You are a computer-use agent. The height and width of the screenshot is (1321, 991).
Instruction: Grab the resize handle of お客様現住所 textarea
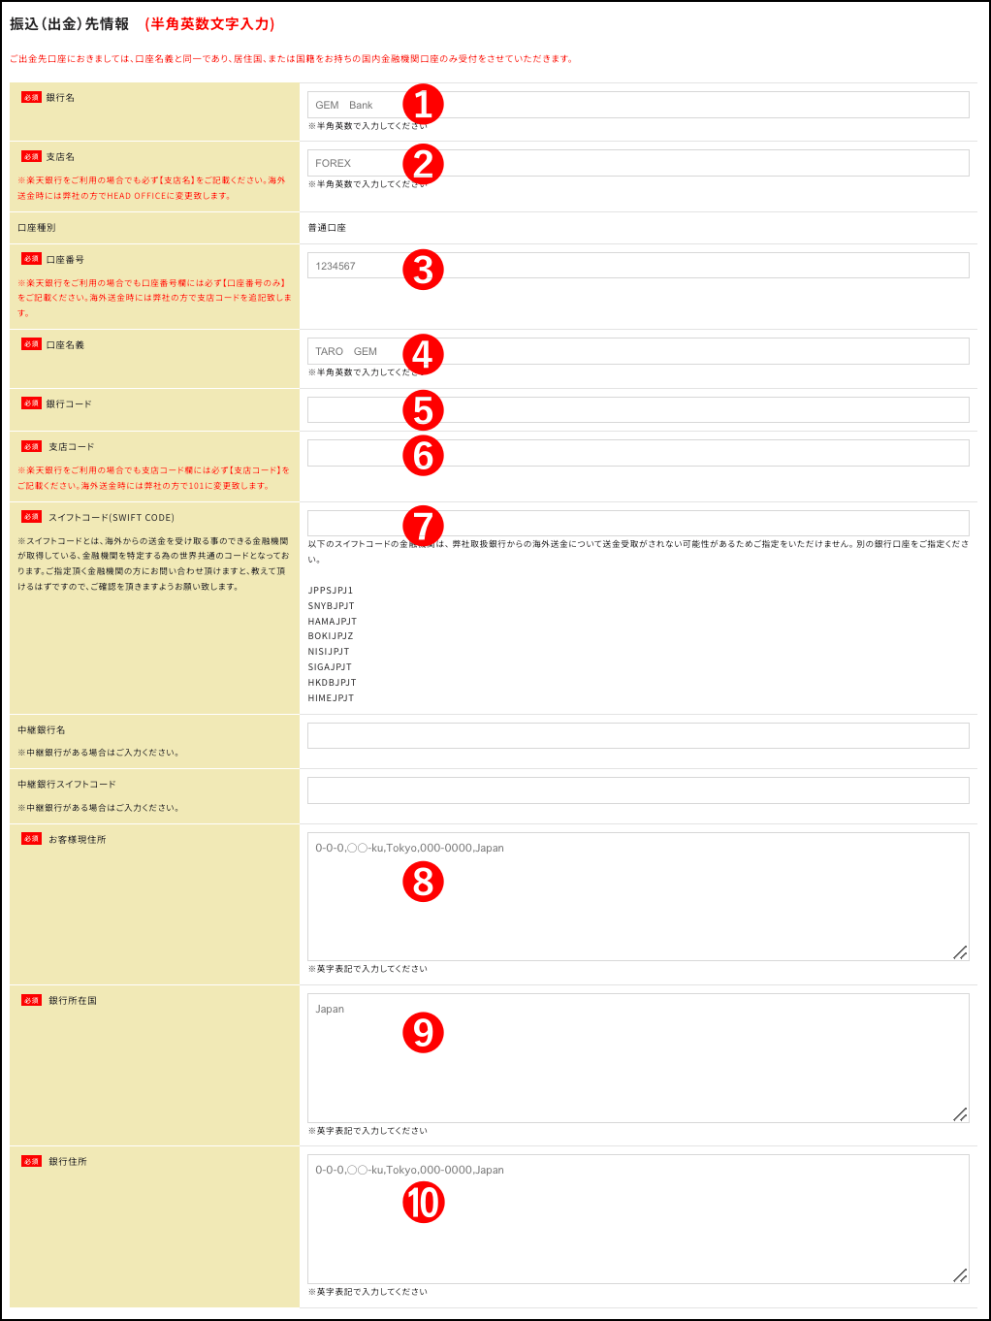[x=960, y=952]
